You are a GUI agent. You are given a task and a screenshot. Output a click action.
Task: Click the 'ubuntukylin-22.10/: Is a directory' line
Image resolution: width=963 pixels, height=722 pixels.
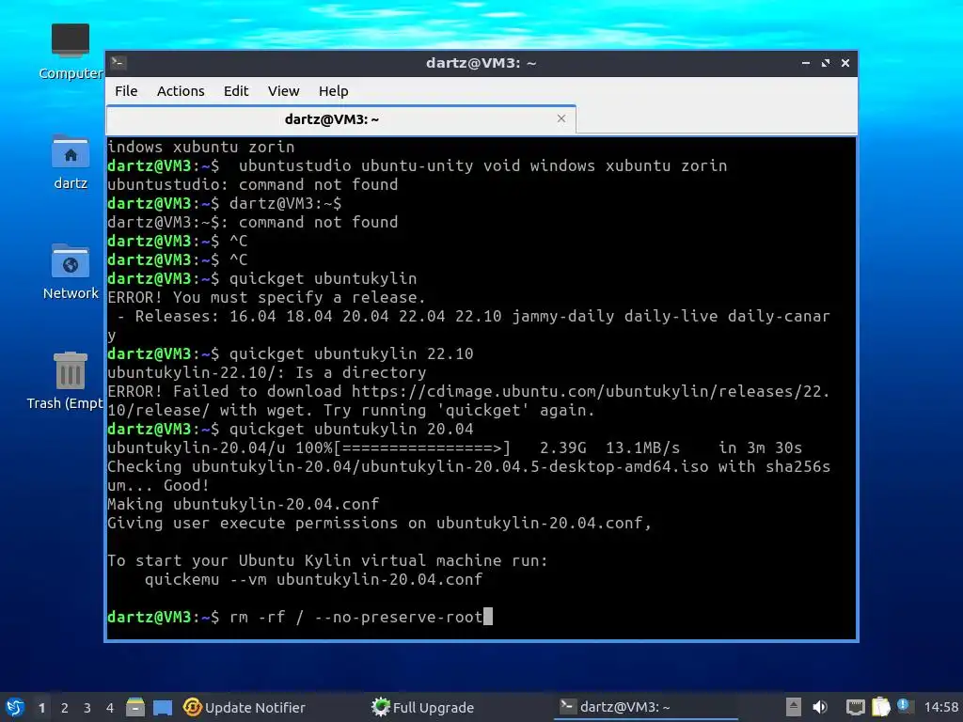click(x=266, y=372)
